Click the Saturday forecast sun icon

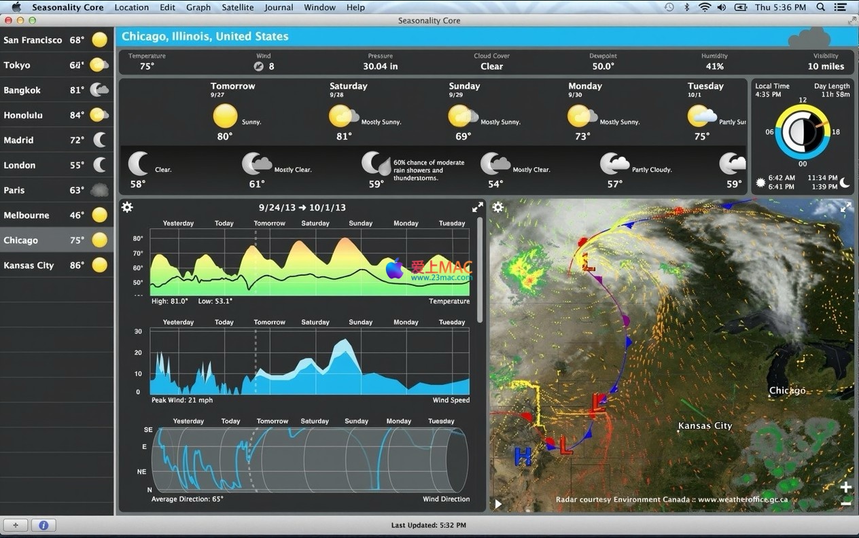tap(340, 116)
